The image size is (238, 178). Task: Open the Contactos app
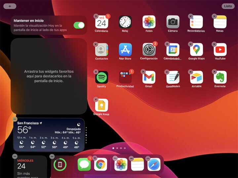pos(101,50)
